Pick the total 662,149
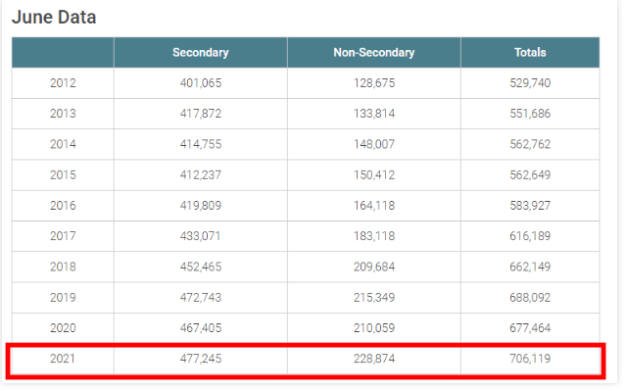 pos(530,267)
